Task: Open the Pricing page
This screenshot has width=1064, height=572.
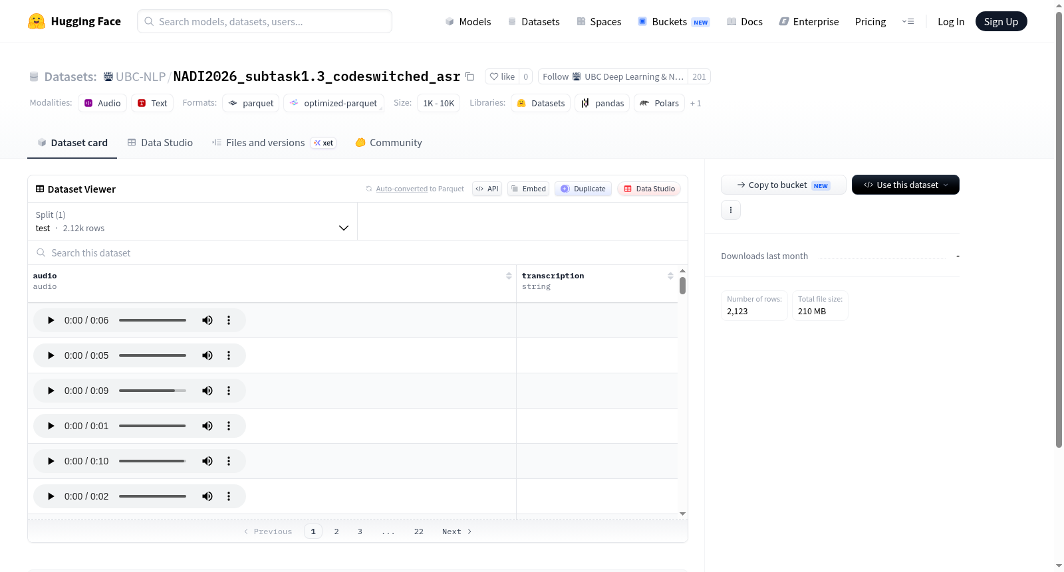Action: [x=870, y=21]
